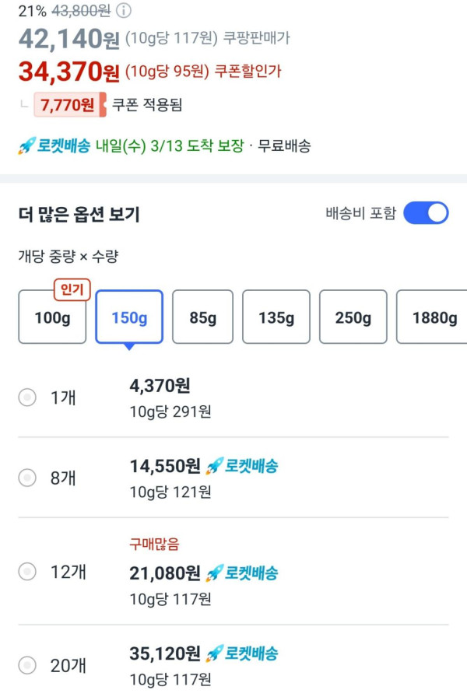Choose the 250g weight option

(x=353, y=317)
